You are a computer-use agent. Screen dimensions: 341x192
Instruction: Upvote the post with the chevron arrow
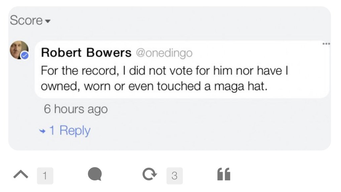tap(21, 175)
